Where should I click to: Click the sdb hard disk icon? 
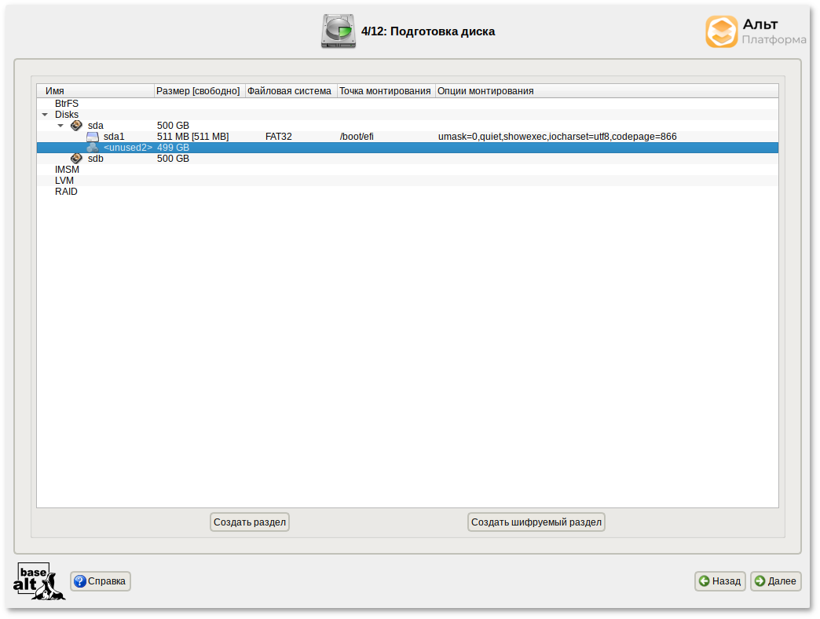tap(76, 159)
